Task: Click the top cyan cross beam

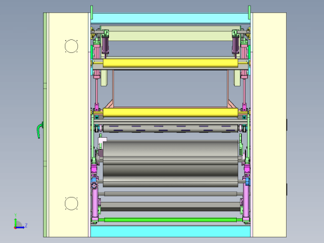Action: click(171, 19)
